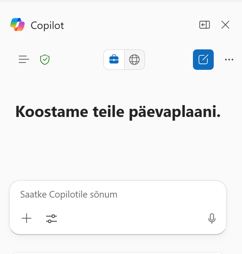This screenshot has width=242, height=254.
Task: Switch to Web mode with globe toggle
Action: 134,59
